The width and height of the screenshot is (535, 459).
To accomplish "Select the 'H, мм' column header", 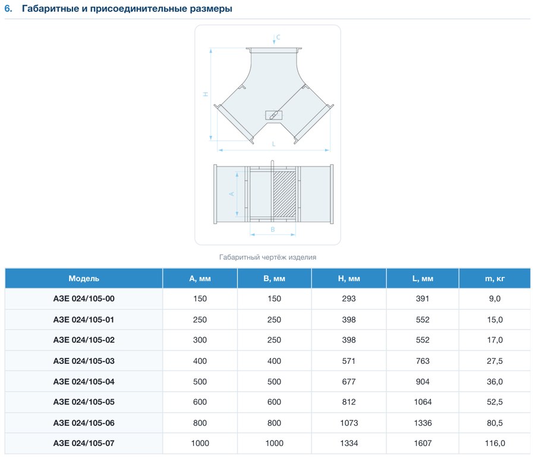I will tap(349, 278).
